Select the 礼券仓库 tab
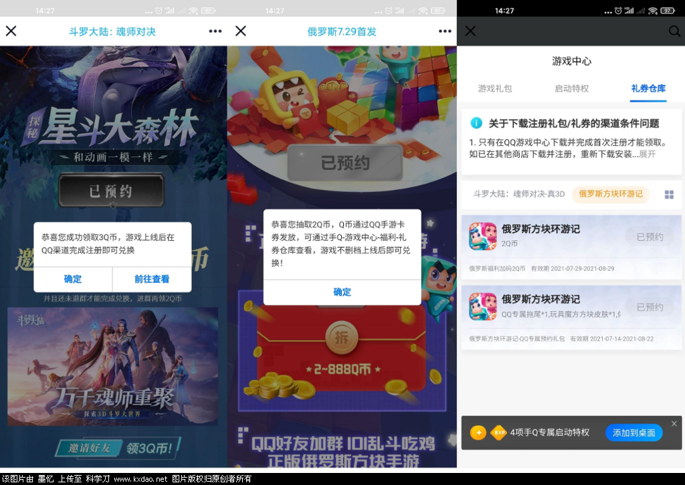 (648, 89)
